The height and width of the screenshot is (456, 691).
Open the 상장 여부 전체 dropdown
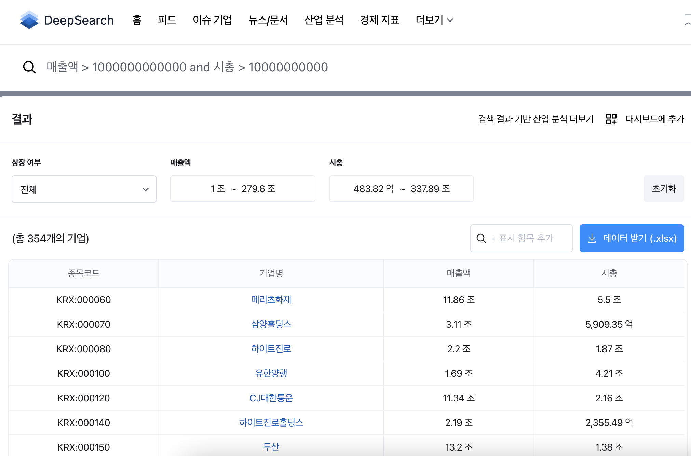[84, 189]
